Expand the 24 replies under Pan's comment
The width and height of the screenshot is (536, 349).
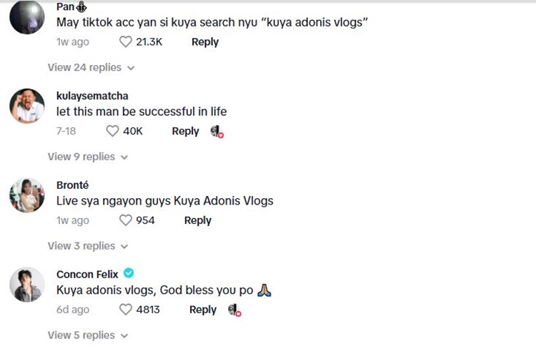tap(91, 67)
